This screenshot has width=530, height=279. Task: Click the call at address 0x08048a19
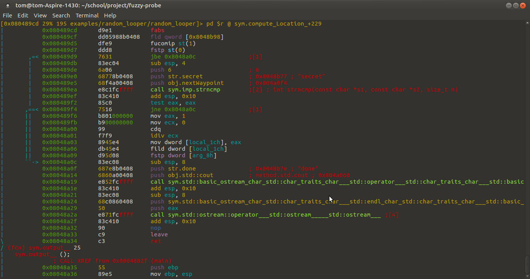click(337, 182)
